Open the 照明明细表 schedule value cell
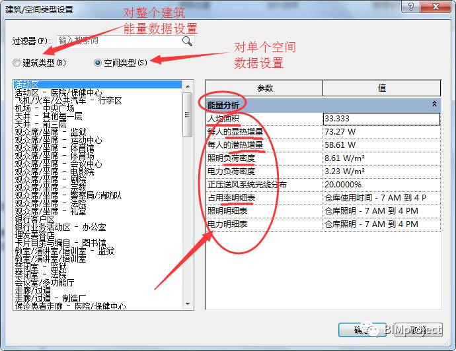Screen dimensions: 456x351 click(x=382, y=211)
